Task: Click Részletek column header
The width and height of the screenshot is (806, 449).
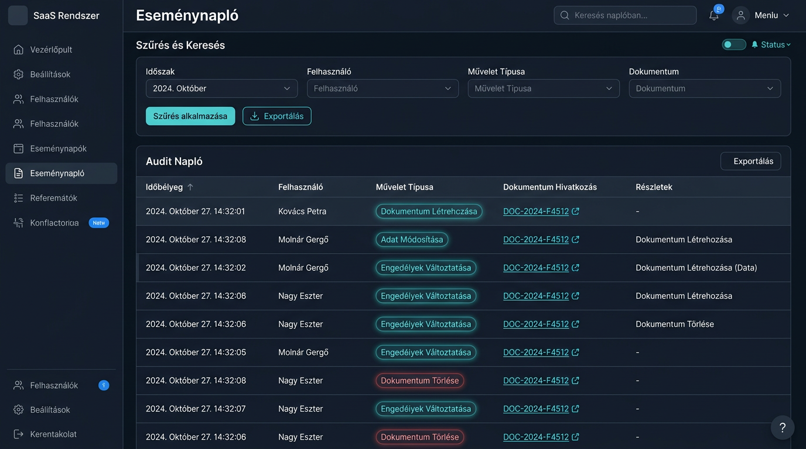Action: (x=654, y=187)
